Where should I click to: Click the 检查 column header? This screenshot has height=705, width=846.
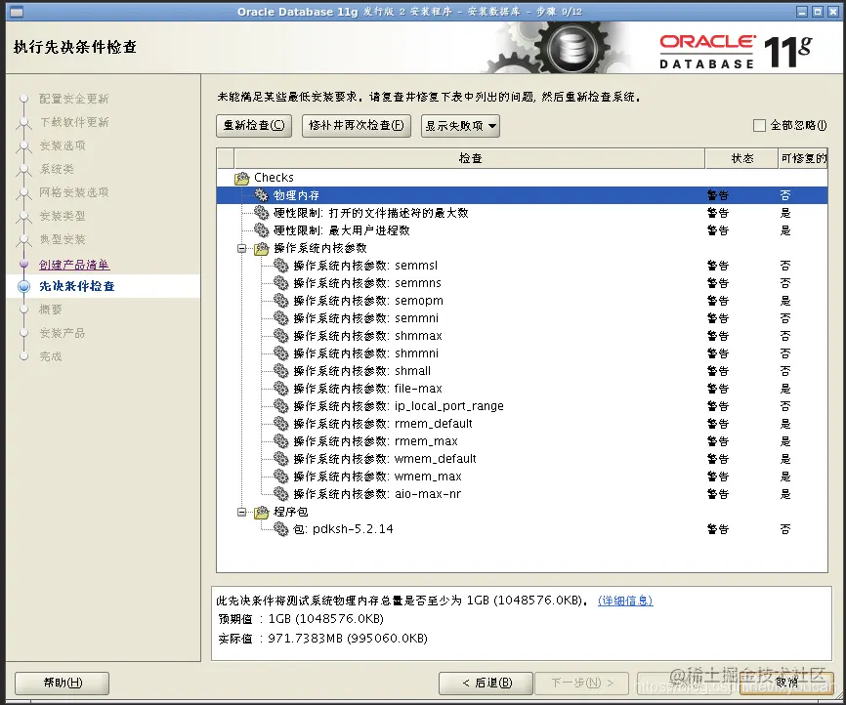(469, 158)
